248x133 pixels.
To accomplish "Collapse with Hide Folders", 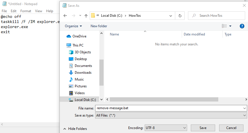I will 75,128.
